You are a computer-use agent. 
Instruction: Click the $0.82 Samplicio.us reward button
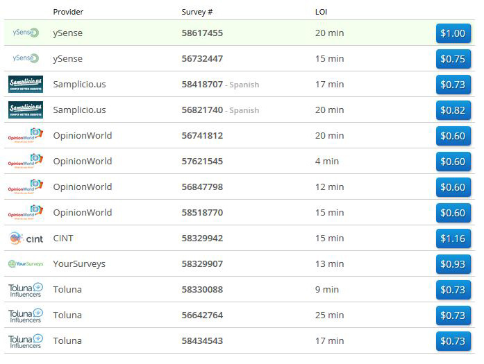[453, 110]
